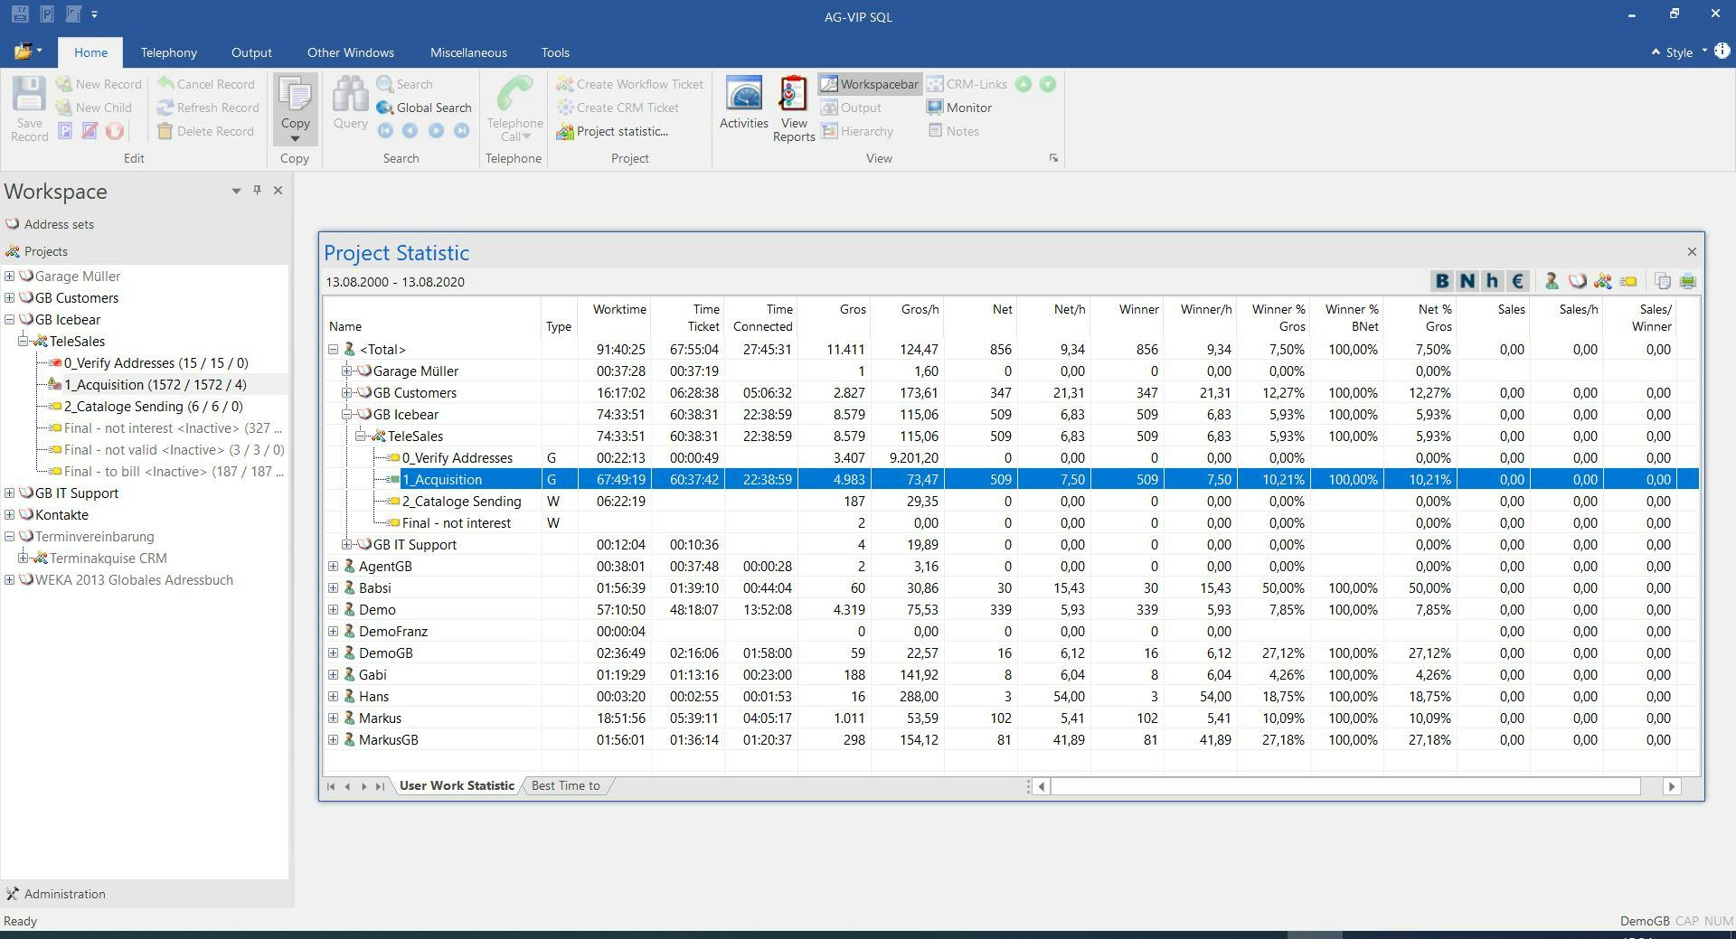Toggle the B (gross) column button
Screen dimensions: 1736x939
pyautogui.click(x=1442, y=281)
